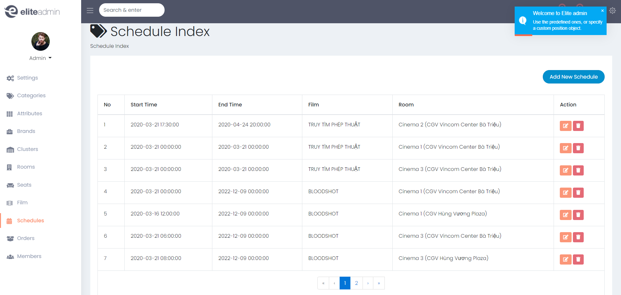621x295 pixels.
Task: Close the Welcome to Elite admin notification
Action: click(602, 11)
